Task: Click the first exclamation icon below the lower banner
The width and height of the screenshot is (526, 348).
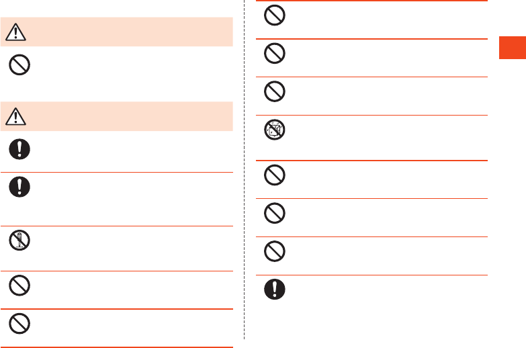Action: pos(19,149)
